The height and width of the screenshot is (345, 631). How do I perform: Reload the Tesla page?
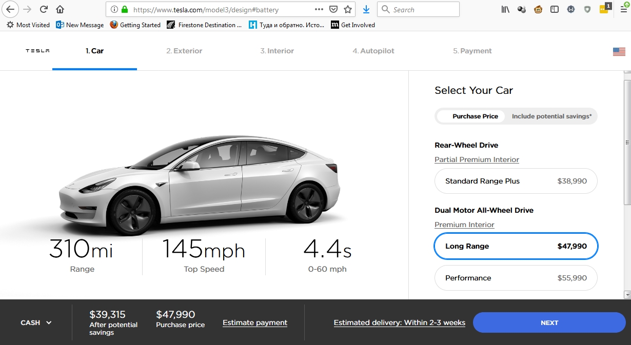coord(44,9)
